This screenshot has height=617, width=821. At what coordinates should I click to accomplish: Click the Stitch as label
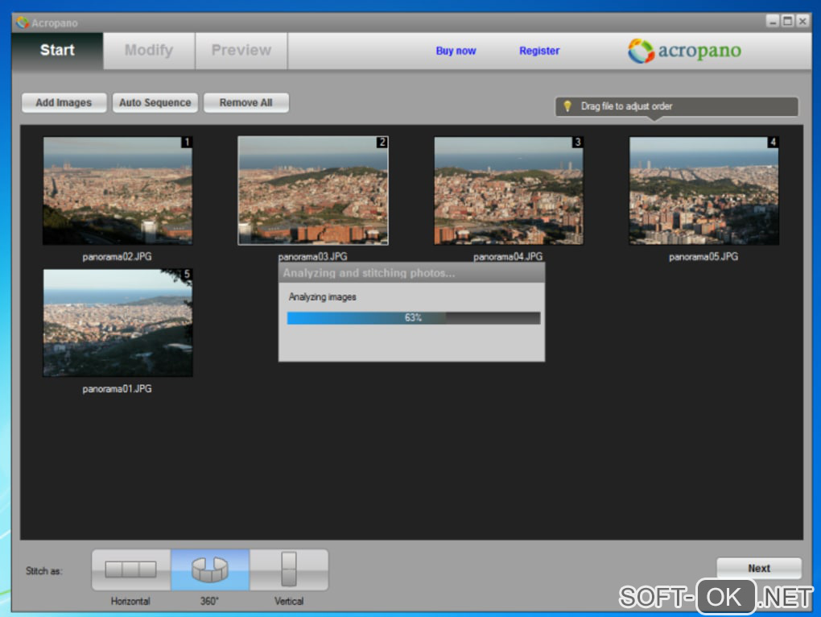pyautogui.click(x=44, y=571)
